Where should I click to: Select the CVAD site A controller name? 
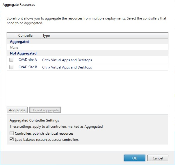pos(28,60)
